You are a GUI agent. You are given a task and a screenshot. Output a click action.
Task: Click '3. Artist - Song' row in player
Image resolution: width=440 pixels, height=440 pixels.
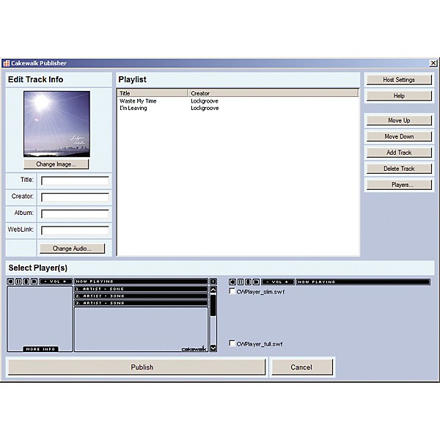click(x=141, y=303)
